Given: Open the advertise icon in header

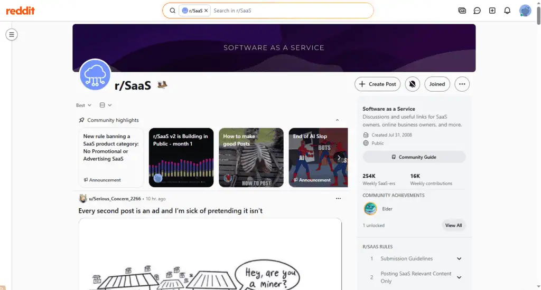Looking at the screenshot, I should click(x=462, y=11).
